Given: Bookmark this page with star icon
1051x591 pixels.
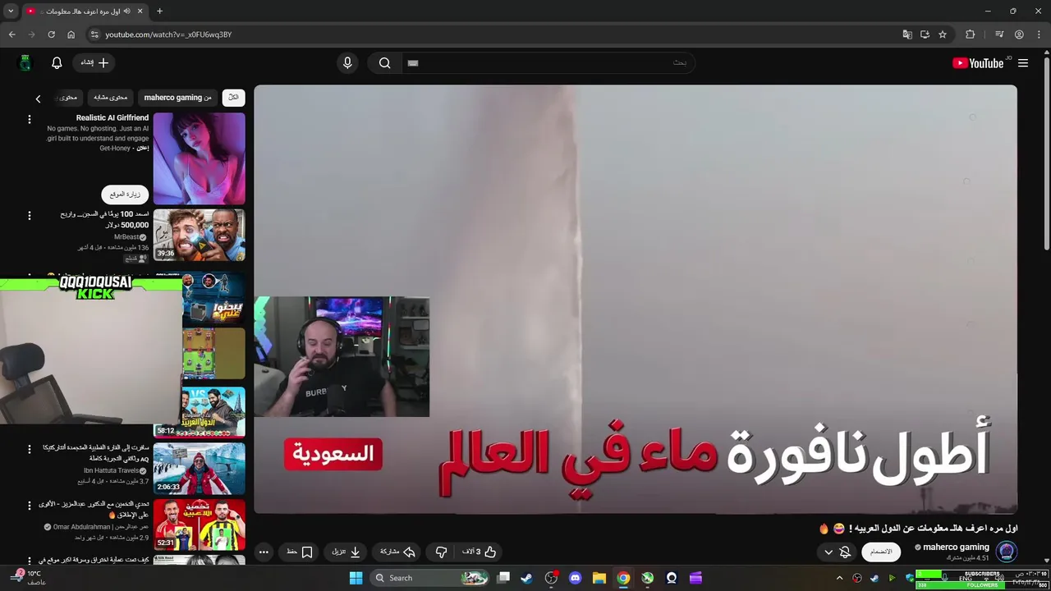Looking at the screenshot, I should (x=943, y=34).
